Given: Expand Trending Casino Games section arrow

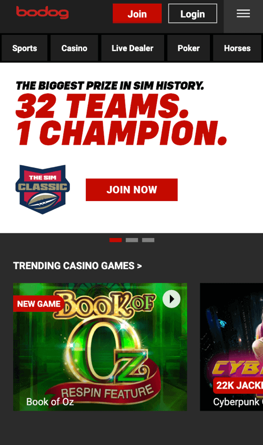Looking at the screenshot, I should click(139, 266).
